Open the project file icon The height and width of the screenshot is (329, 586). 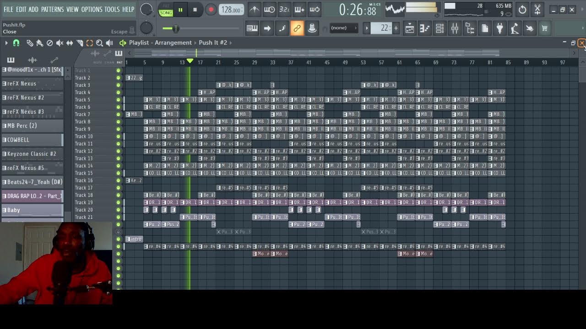point(485,28)
